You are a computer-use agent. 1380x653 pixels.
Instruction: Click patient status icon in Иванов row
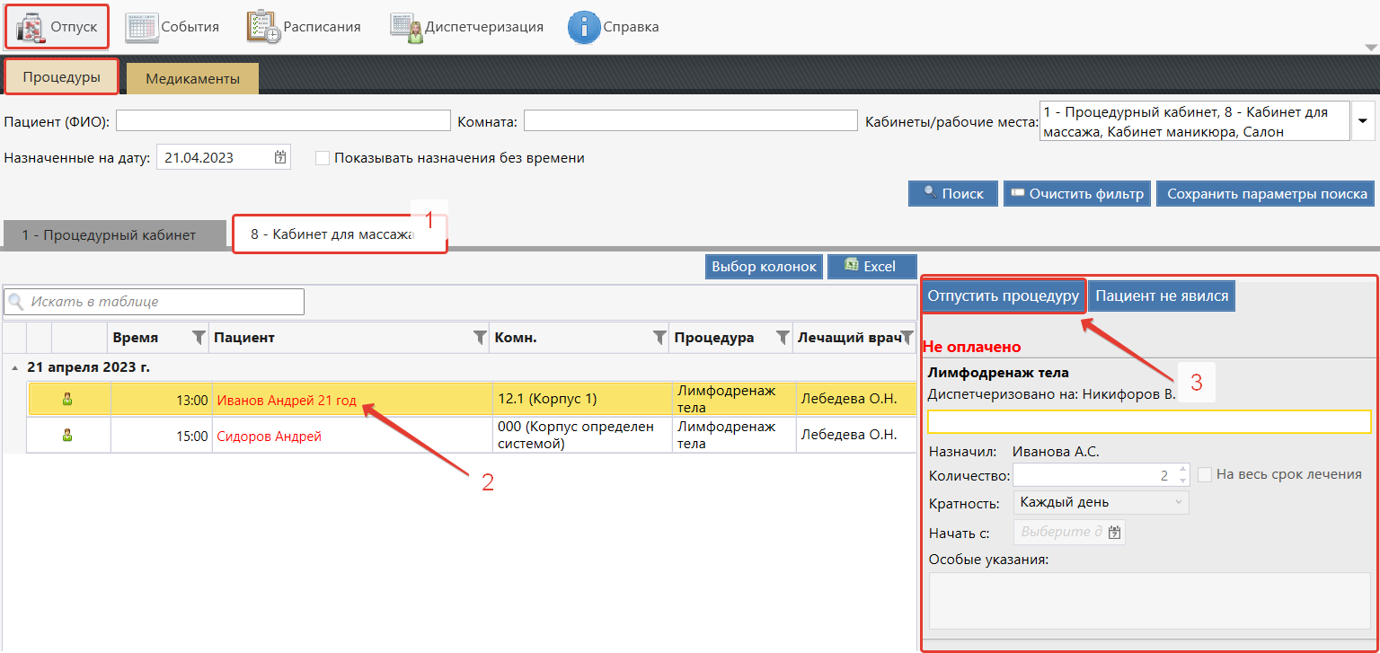click(67, 400)
